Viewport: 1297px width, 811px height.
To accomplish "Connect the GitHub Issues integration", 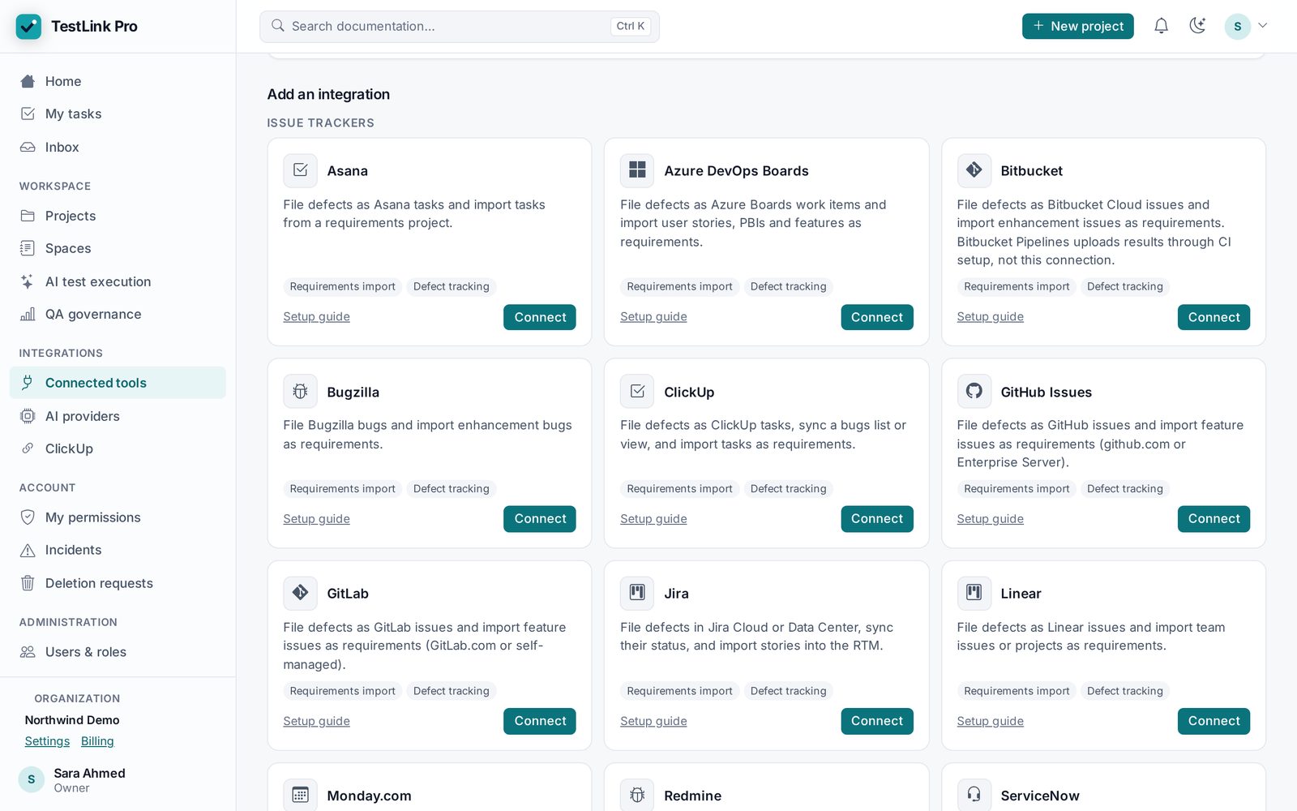I will point(1214,519).
